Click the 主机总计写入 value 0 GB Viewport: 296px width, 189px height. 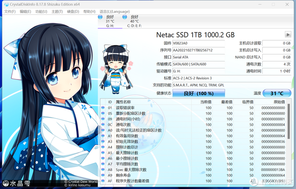pyautogui.click(x=277, y=50)
